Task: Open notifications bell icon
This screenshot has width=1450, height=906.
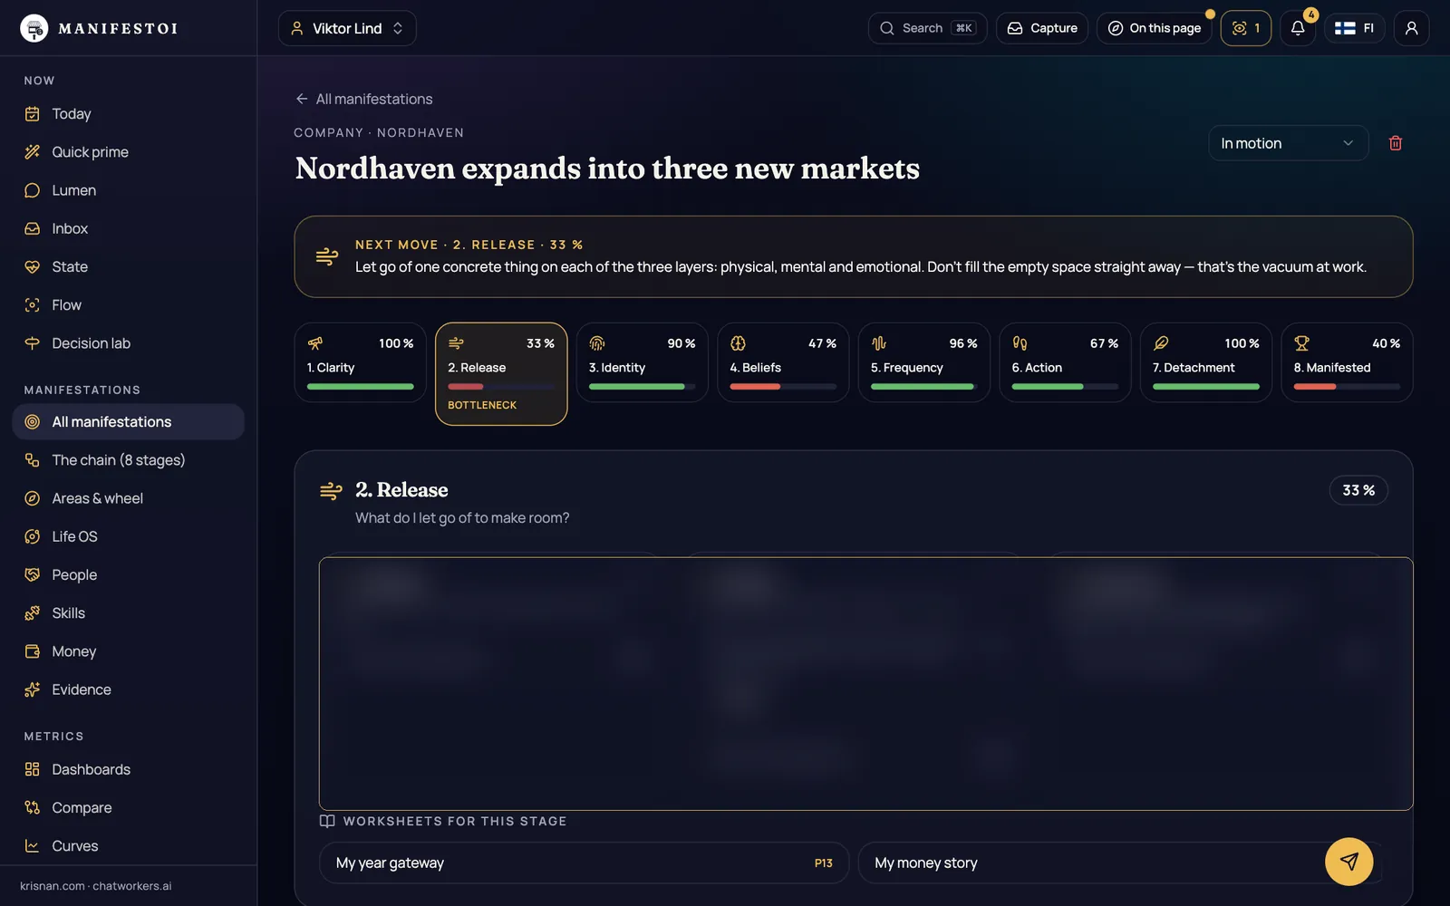Action: (1298, 28)
